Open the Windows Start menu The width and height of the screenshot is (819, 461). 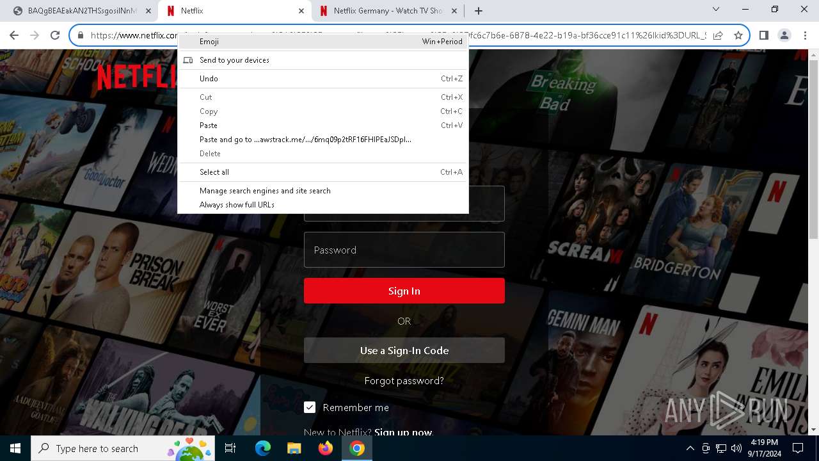click(15, 448)
